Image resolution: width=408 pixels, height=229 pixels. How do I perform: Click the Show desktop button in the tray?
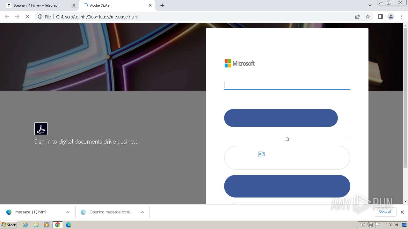coord(404,225)
